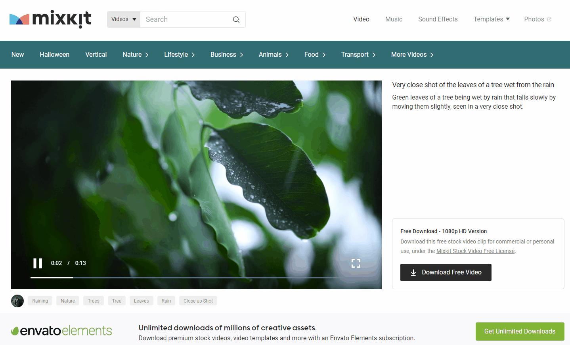
Task: Click the author avatar icon
Action: [17, 301]
